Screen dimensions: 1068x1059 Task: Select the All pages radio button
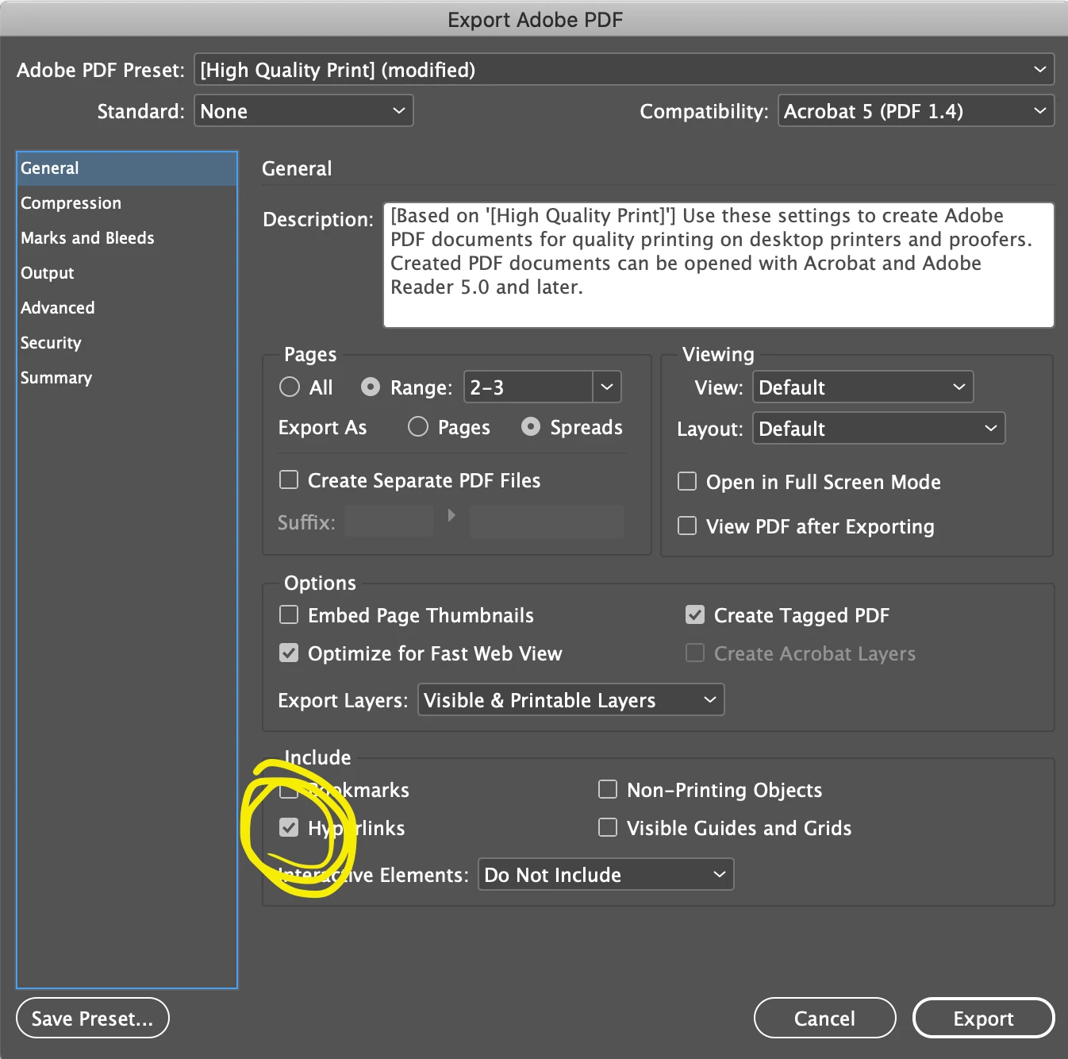coord(290,387)
